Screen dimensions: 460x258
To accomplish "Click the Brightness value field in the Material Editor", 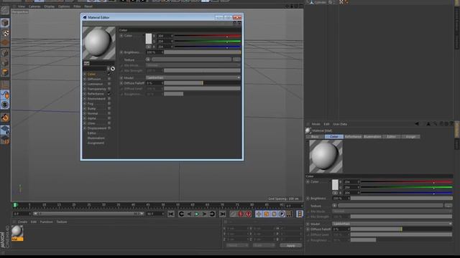I will (155, 52).
